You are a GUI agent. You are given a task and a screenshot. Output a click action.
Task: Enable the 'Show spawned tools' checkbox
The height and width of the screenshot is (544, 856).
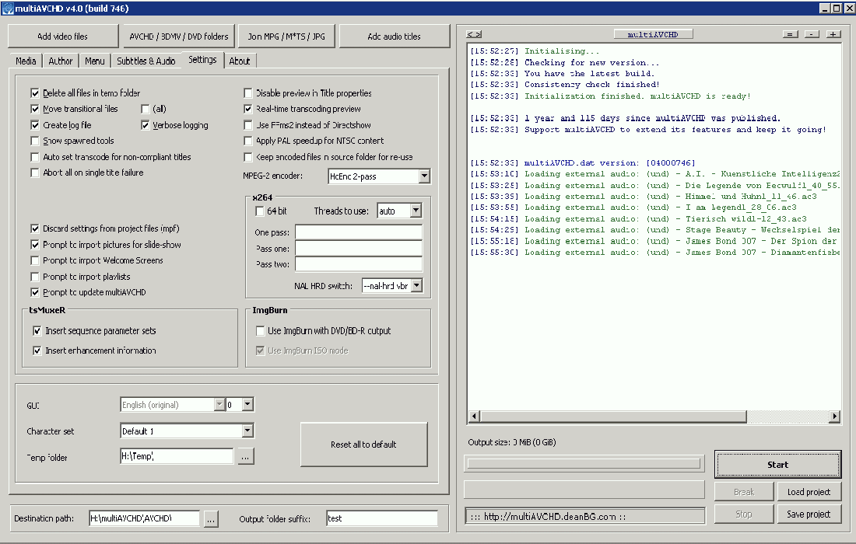click(35, 141)
